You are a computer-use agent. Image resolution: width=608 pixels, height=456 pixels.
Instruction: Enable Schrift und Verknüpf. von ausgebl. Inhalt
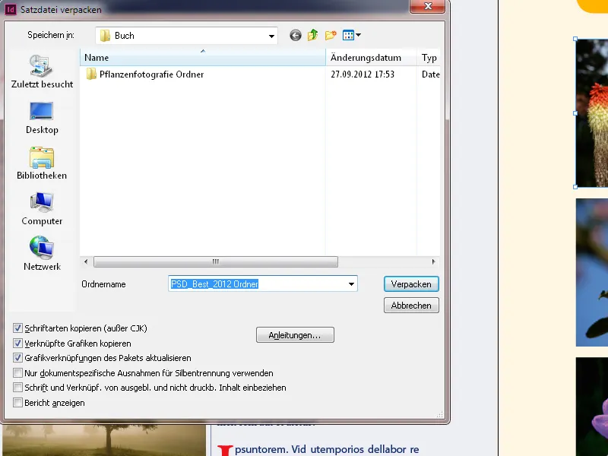[17, 388]
